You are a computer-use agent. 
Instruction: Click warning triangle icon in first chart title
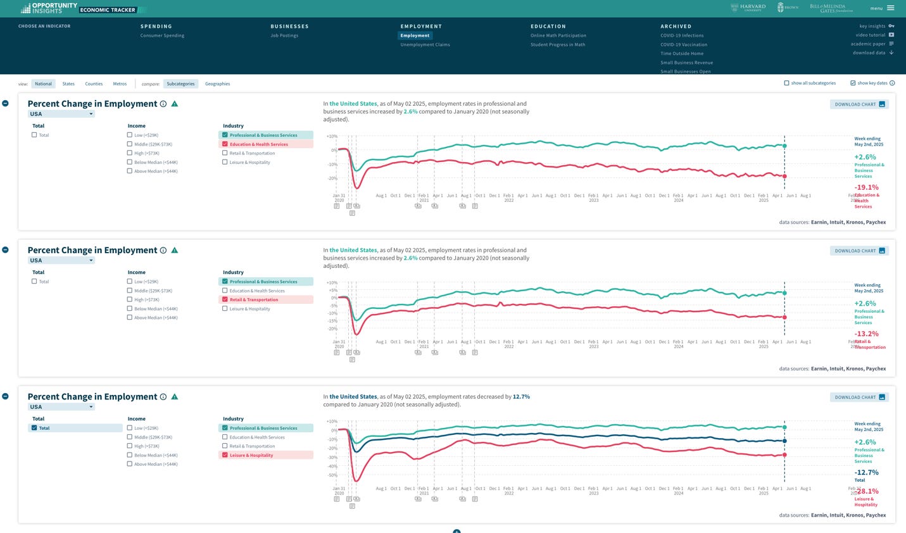[x=175, y=104]
